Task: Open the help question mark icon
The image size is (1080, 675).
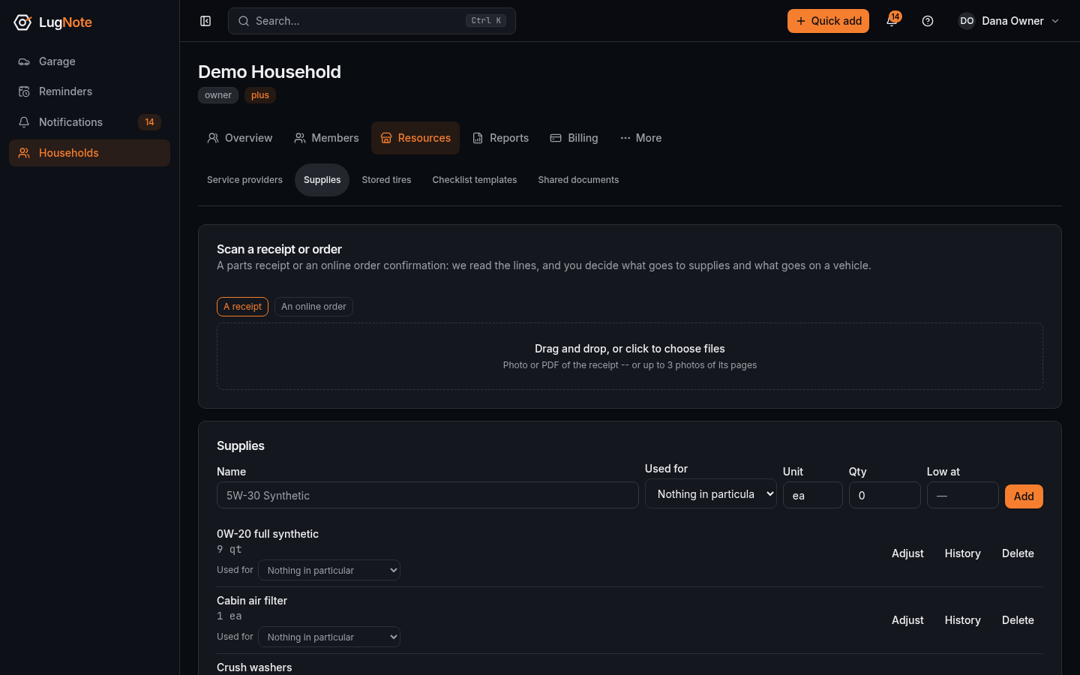Action: tap(928, 21)
